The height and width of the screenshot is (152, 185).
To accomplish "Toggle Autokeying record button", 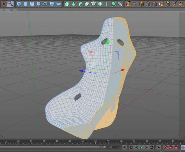I will [171, 147].
